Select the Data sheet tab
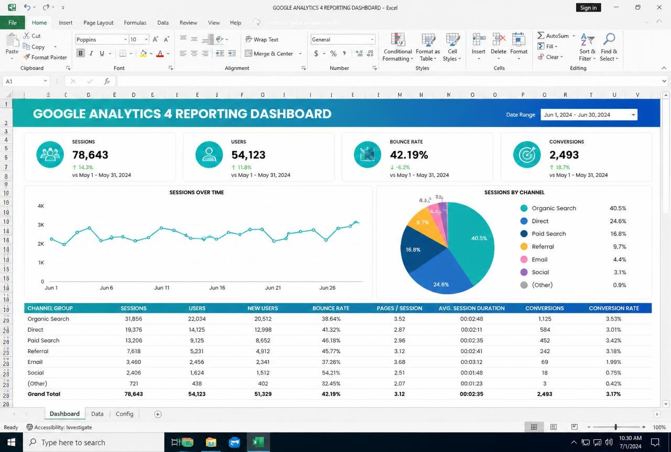 pyautogui.click(x=97, y=414)
